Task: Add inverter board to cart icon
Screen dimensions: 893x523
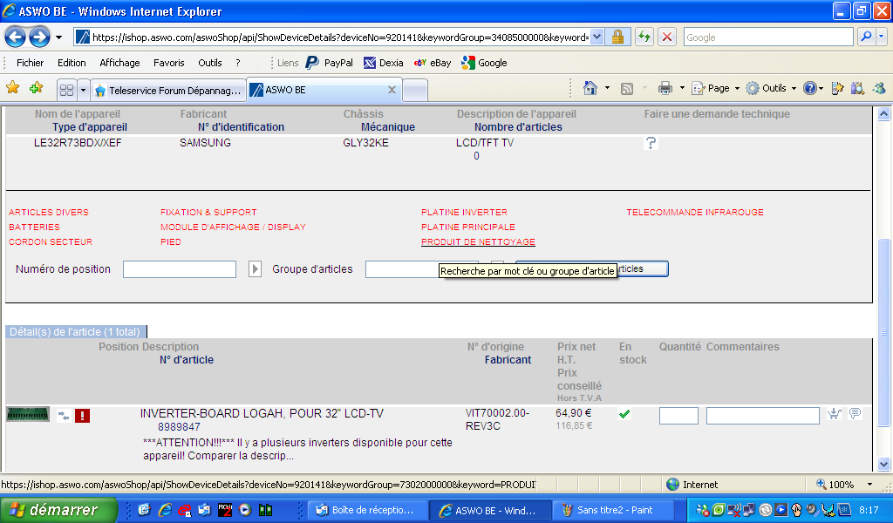Action: (835, 414)
